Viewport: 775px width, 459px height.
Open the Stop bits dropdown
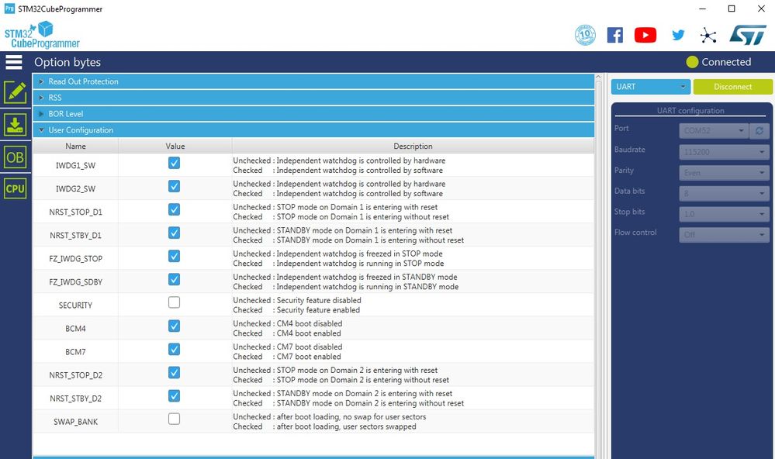(724, 214)
